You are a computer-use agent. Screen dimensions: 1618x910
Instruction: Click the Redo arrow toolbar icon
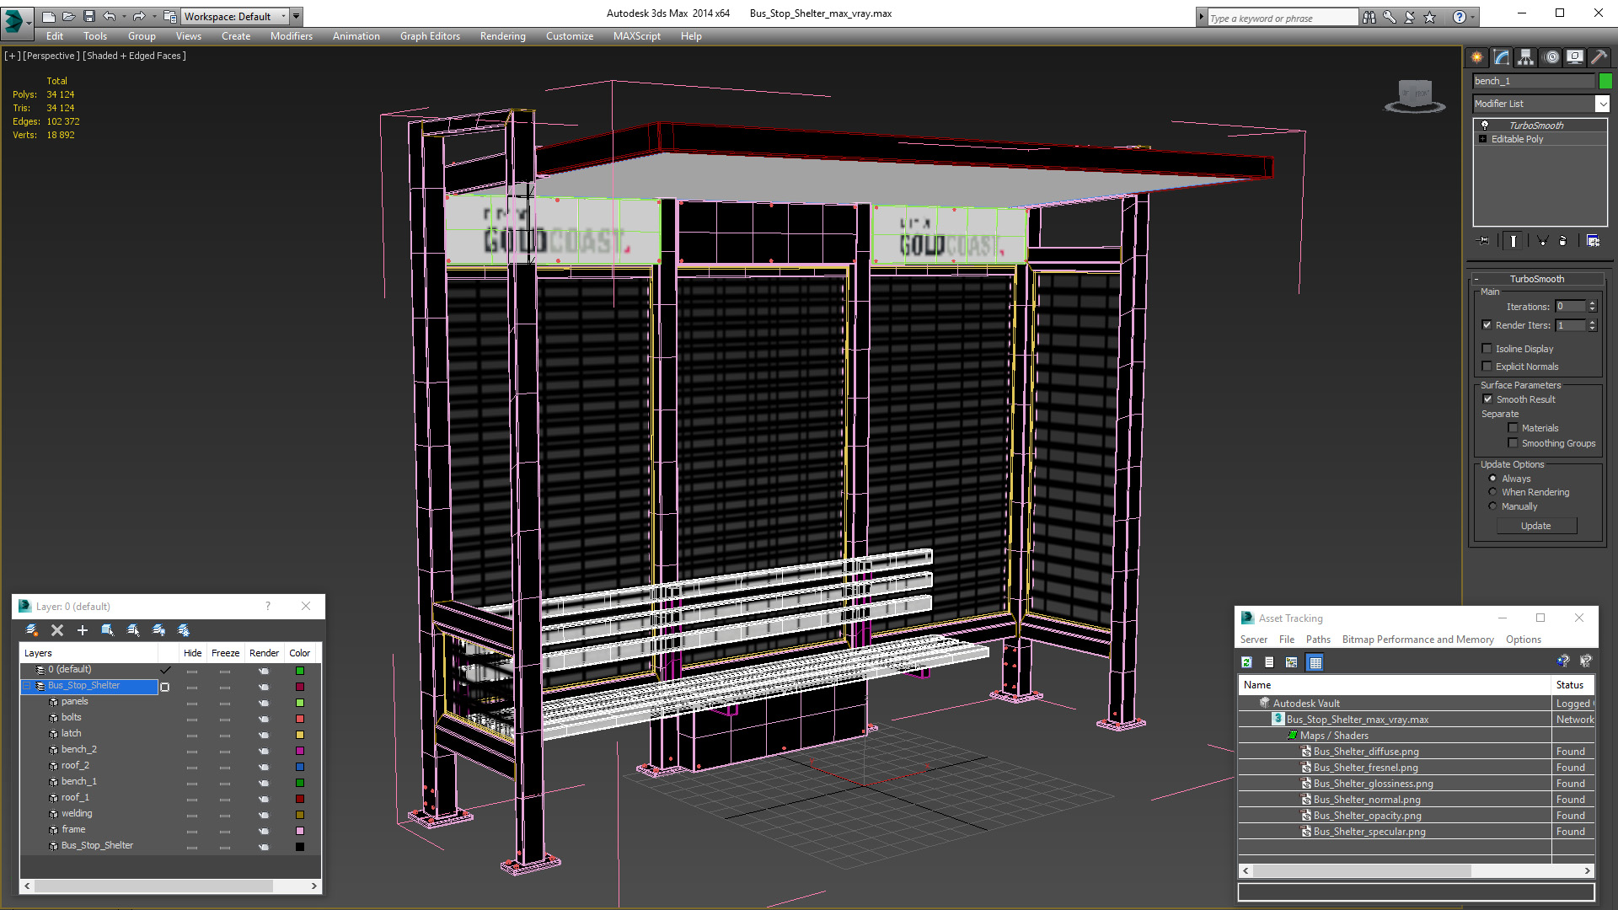click(138, 15)
